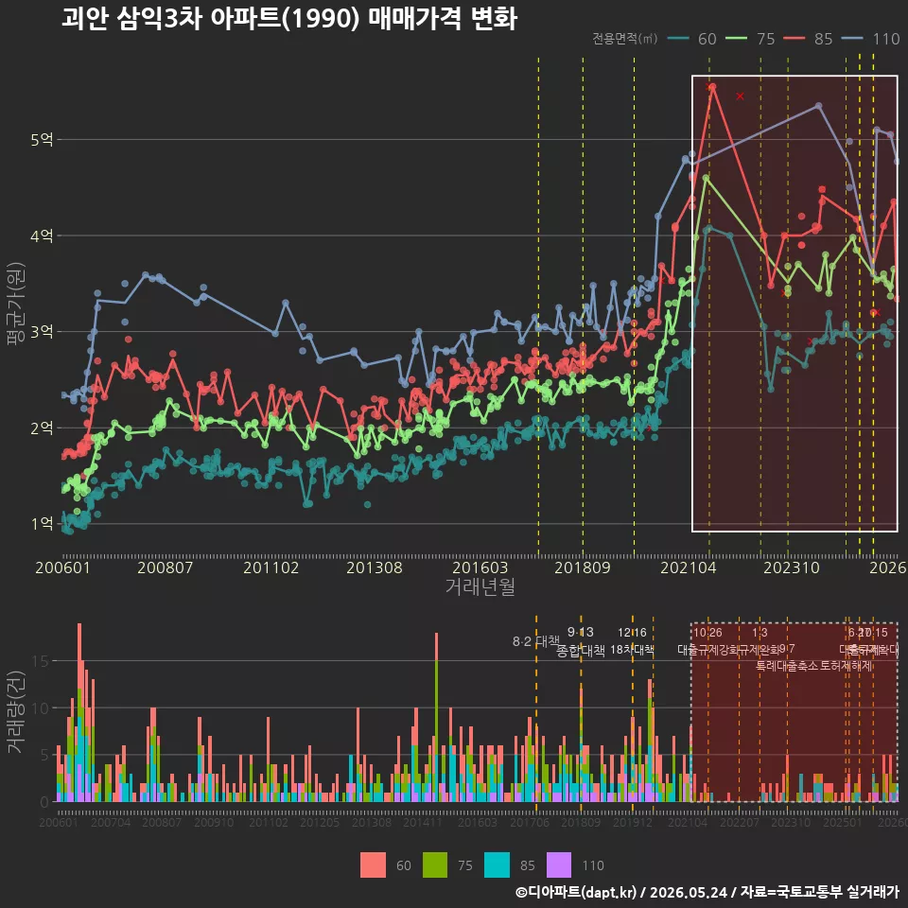
Task: Click the 60㎡ teal line legend entry
Action: [692, 39]
